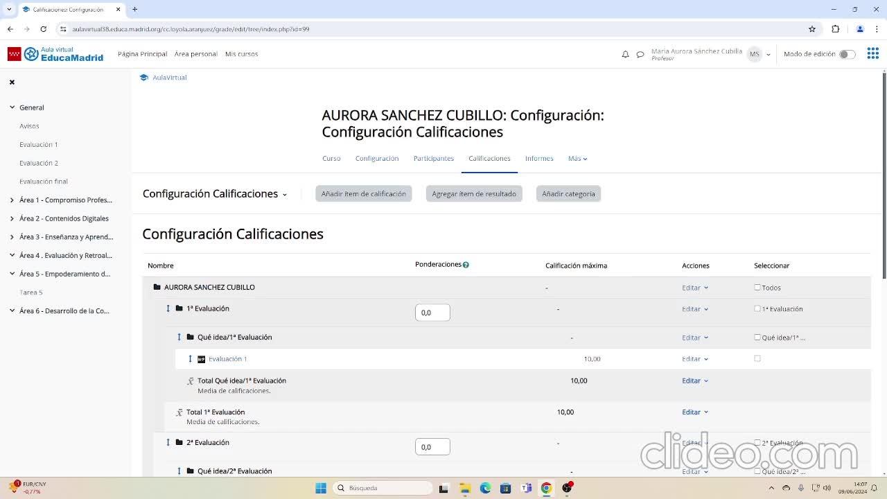Open the user menu chevron next to MS
Image resolution: width=887 pixels, height=499 pixels.
[769, 54]
